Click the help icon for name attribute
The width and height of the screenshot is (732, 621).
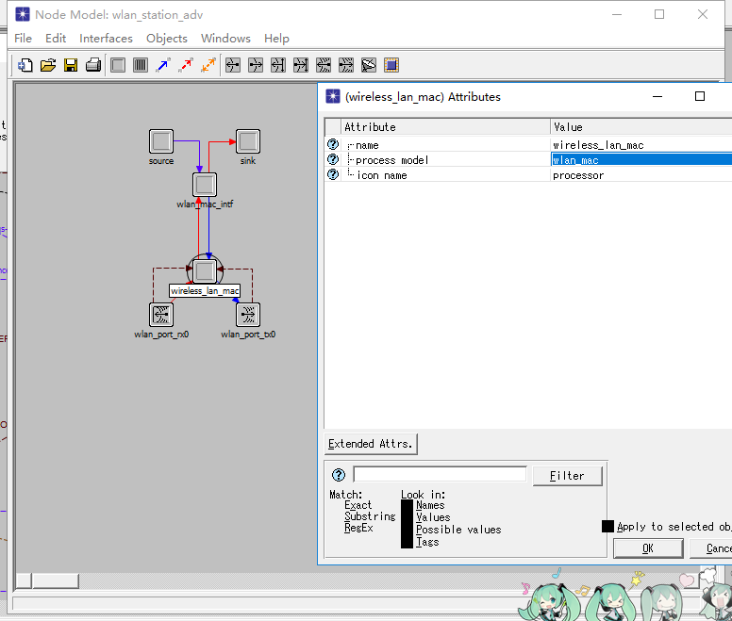click(x=333, y=144)
